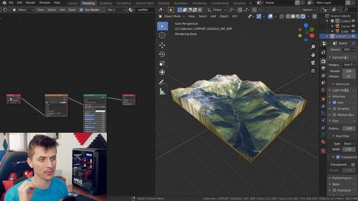
Task: Expand the Bake panel
Action: (336, 184)
